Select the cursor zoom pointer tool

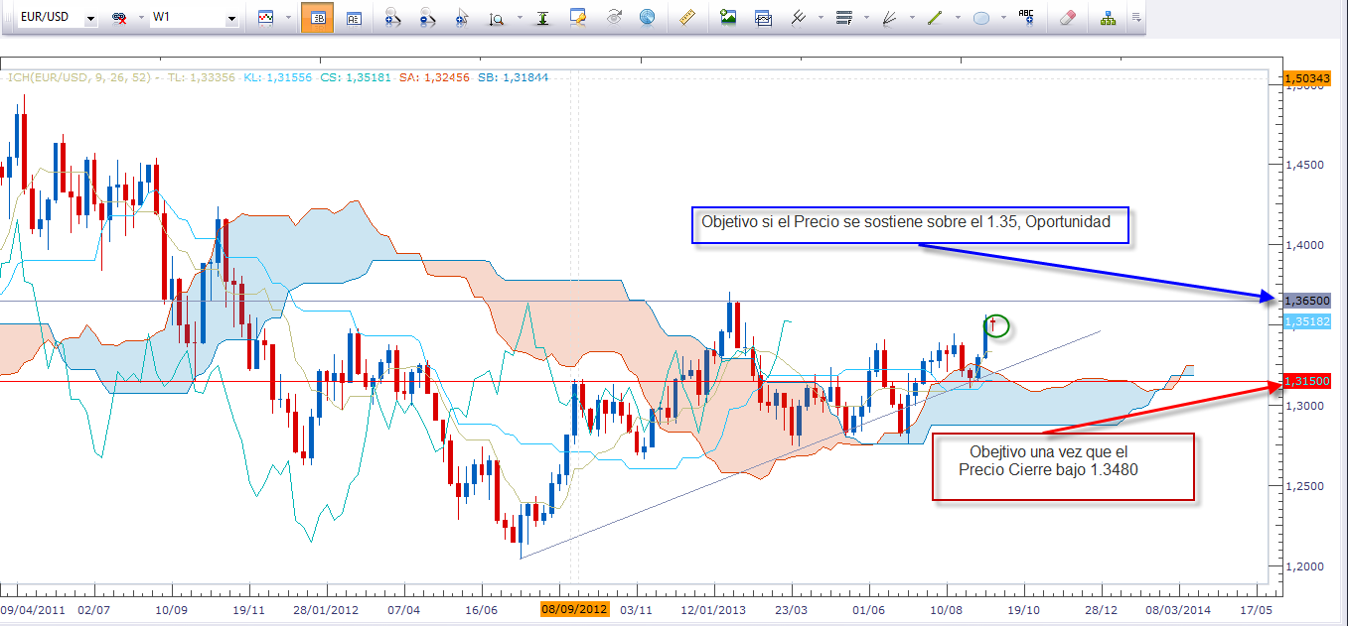tap(462, 18)
